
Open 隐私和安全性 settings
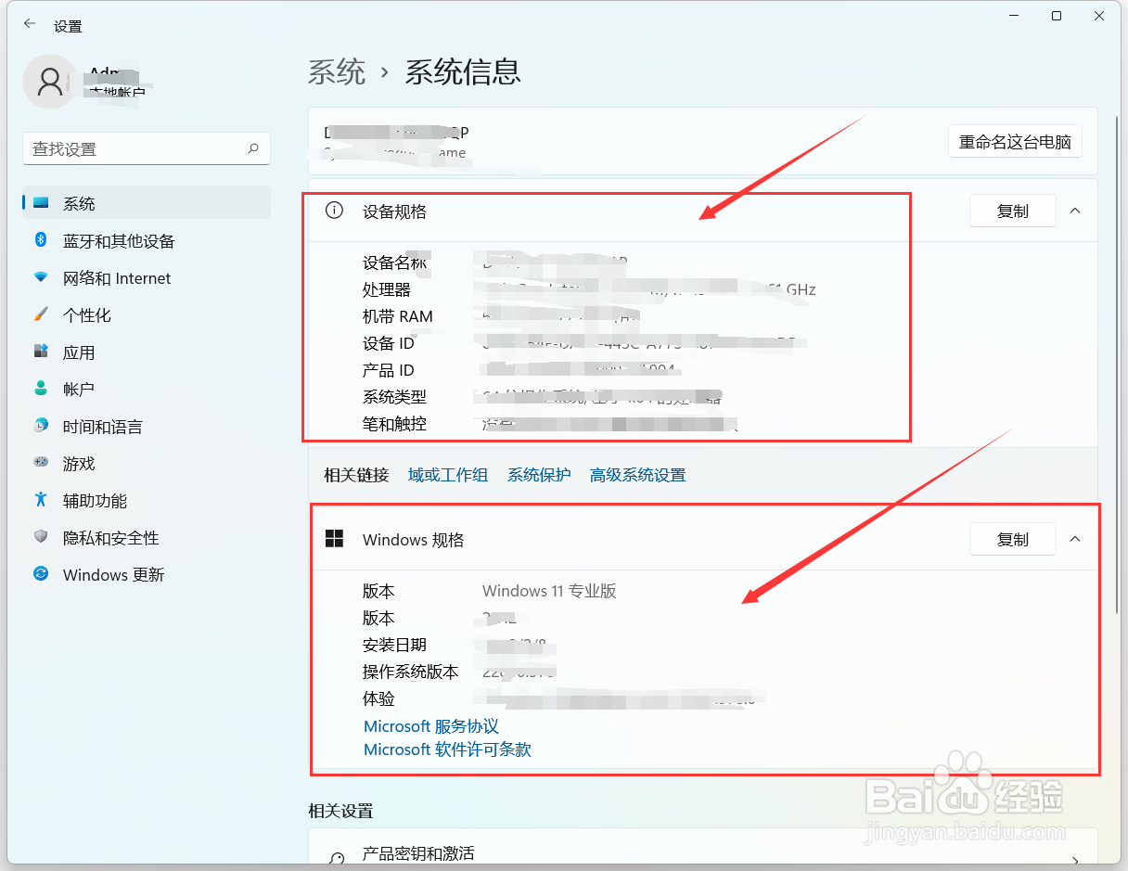coord(147,538)
